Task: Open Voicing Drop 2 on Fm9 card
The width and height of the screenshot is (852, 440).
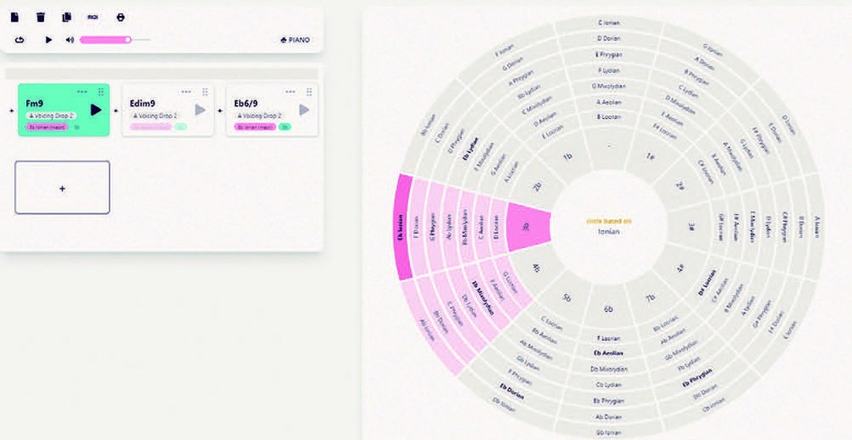Action: point(52,116)
